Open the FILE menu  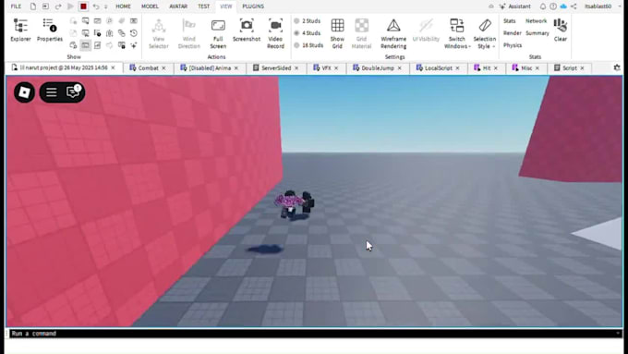point(16,6)
